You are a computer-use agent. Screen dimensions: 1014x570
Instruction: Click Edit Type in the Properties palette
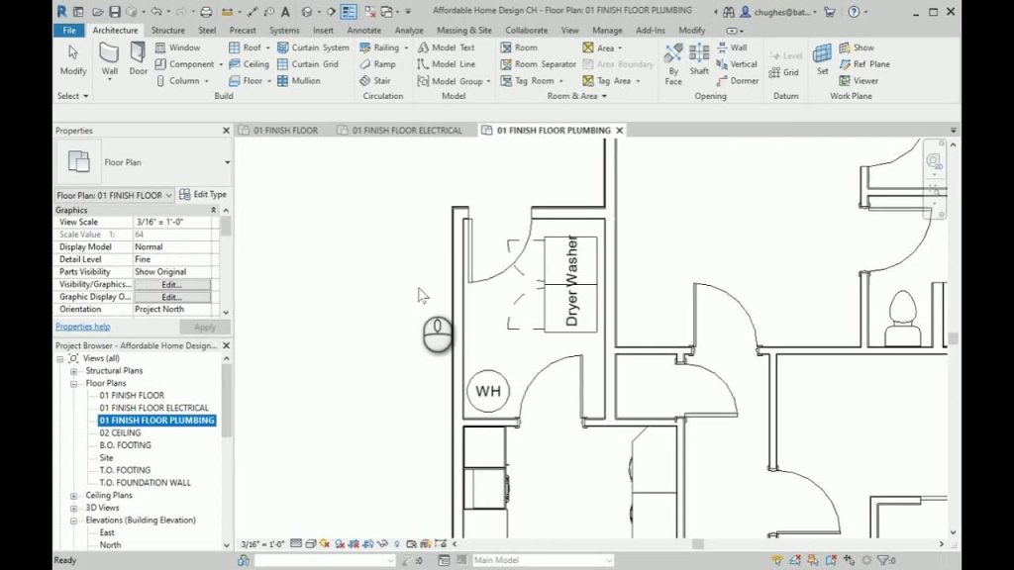[203, 194]
